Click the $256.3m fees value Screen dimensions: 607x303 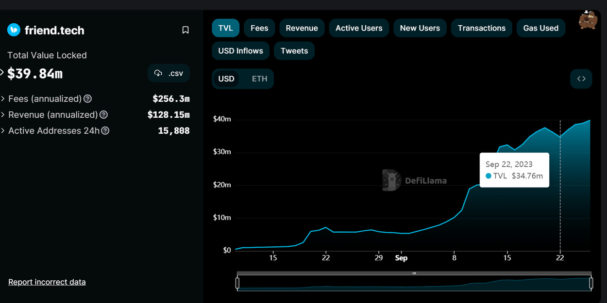pos(171,98)
